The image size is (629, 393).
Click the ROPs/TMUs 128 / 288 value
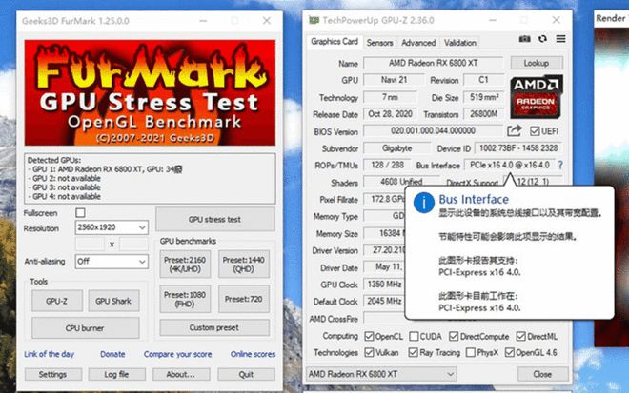387,165
